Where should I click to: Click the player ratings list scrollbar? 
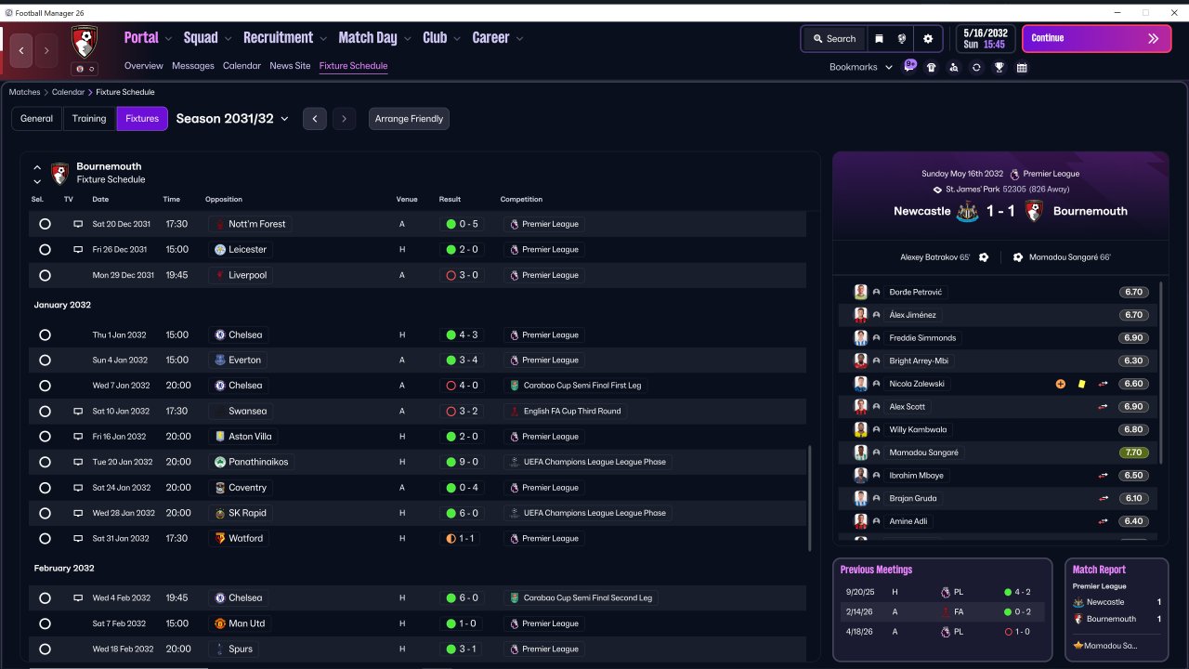[x=1161, y=372]
